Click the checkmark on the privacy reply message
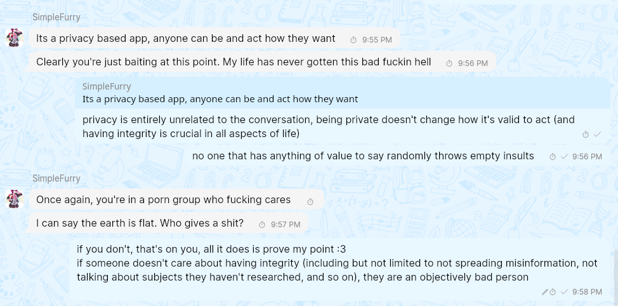Viewport: 618px width, 306px height. (x=596, y=135)
